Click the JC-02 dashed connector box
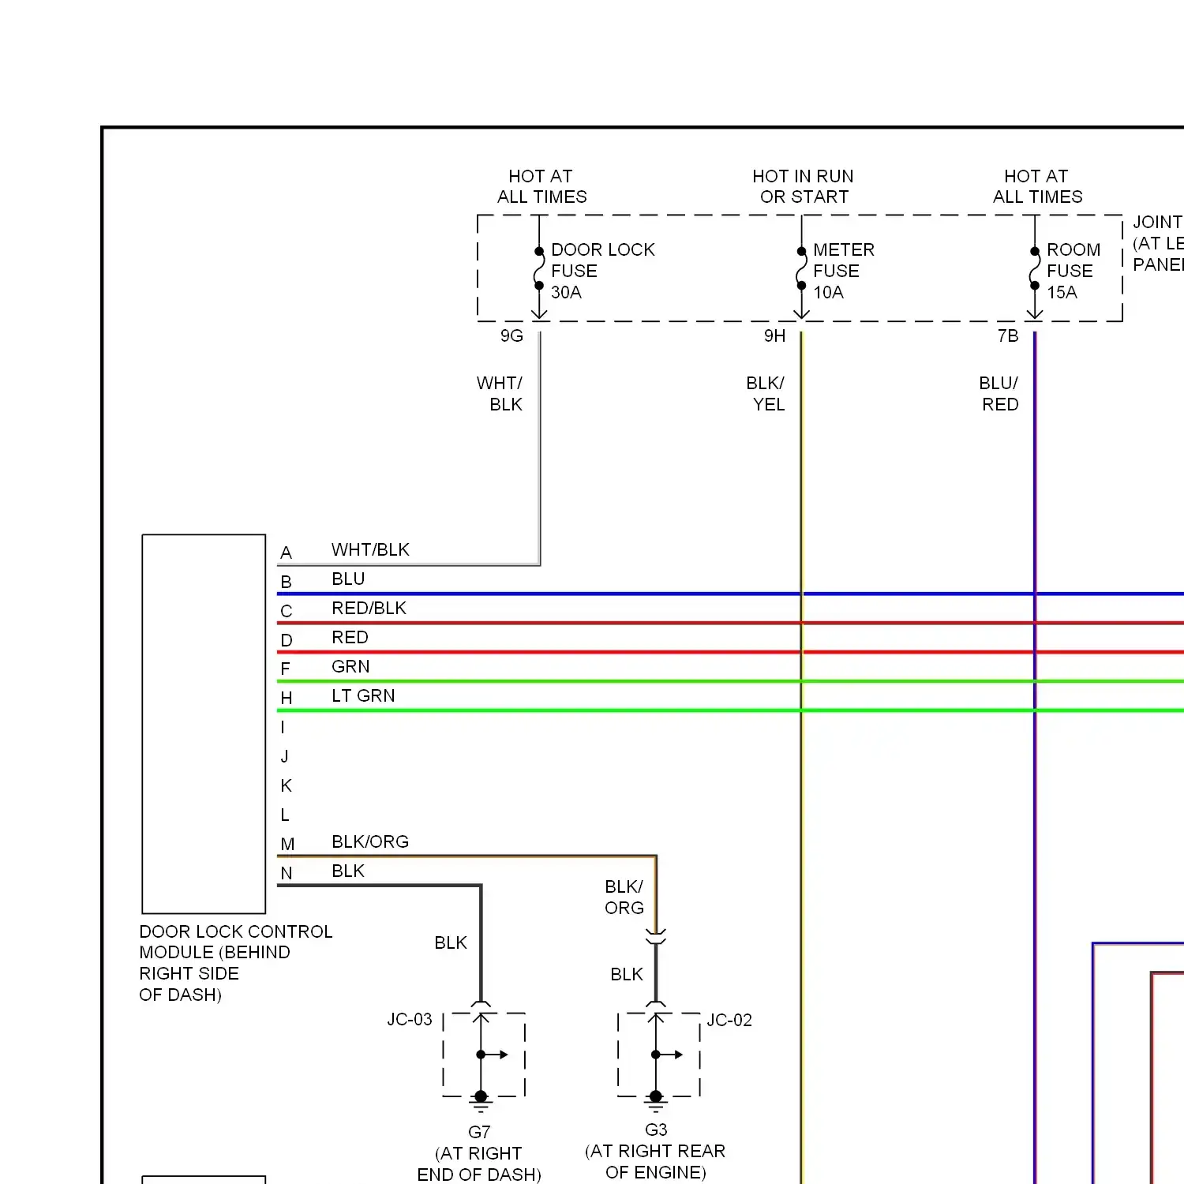The image size is (1184, 1184). point(659,1055)
